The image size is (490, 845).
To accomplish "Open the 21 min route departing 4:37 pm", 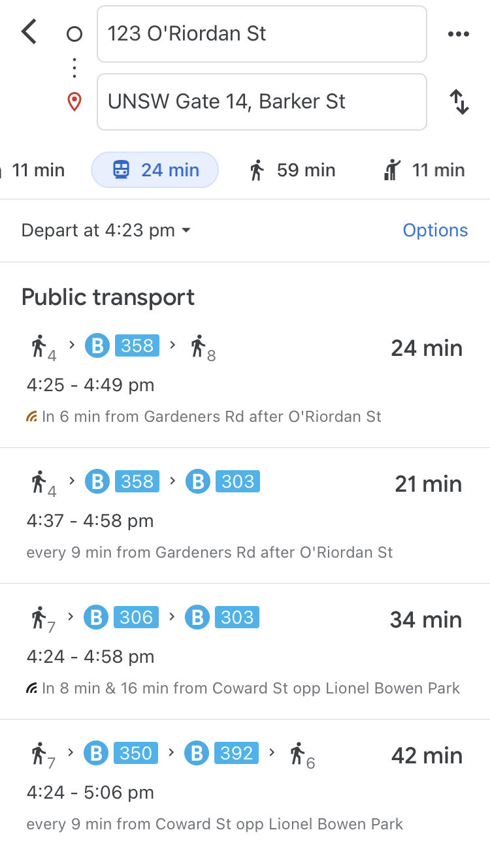I will click(x=245, y=516).
